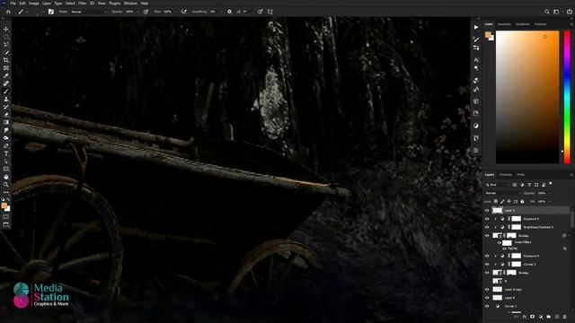This screenshot has height=323, width=575.
Task: Select the Horizontal Type tool
Action: (x=6, y=153)
